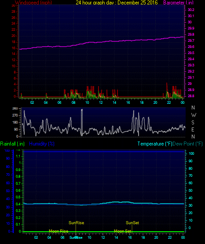Click the W wind direction label
The width and height of the screenshot is (205, 244).
tap(194, 115)
